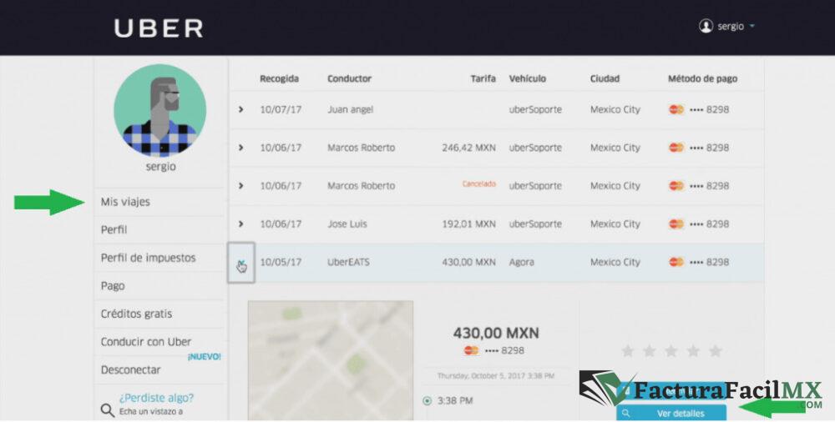Image resolution: width=835 pixels, height=422 pixels.
Task: Expand the Jose Luis 192,01 MXN trip
Action: (x=240, y=224)
